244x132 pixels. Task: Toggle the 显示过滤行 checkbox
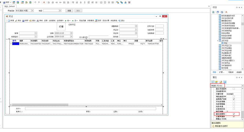(234, 114)
